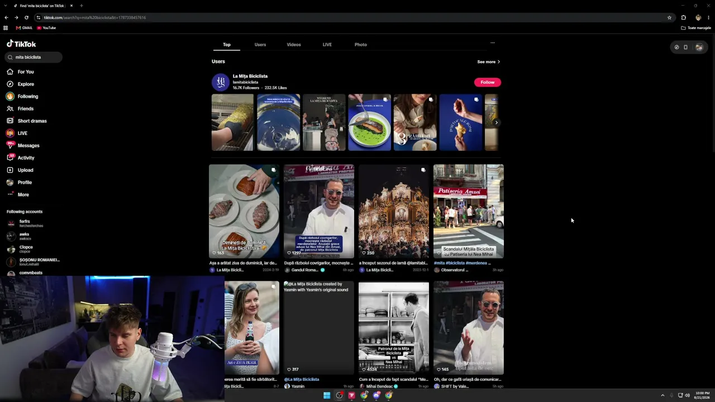Switch to the Videos search tab
The image size is (715, 402).
tap(294, 45)
